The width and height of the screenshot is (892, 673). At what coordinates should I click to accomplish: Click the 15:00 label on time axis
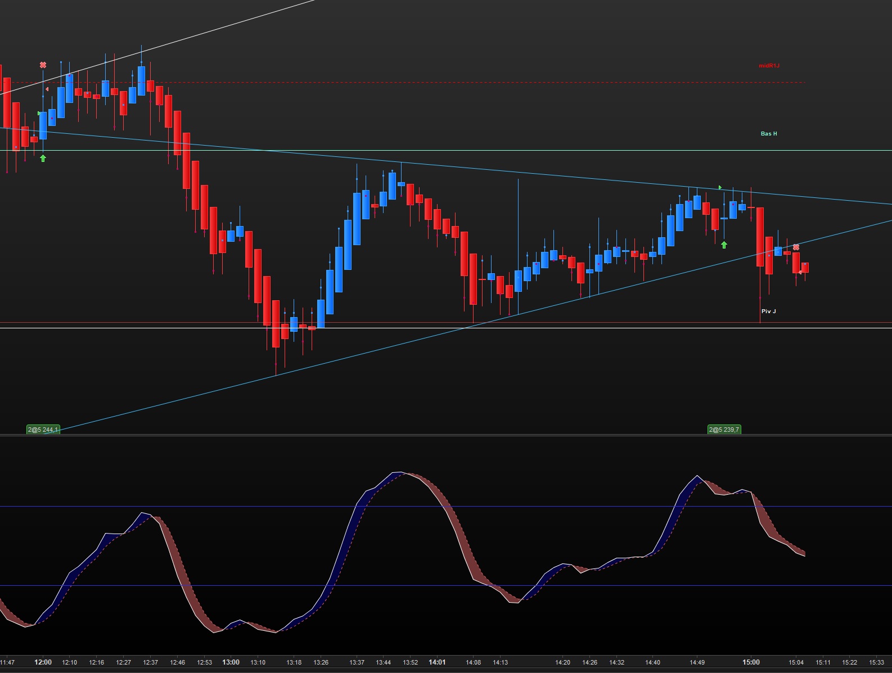(x=751, y=662)
